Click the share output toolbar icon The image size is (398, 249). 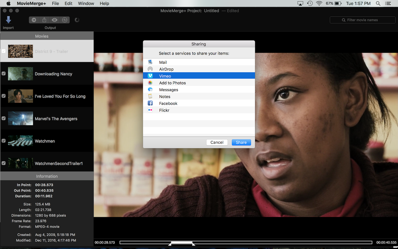[44, 20]
